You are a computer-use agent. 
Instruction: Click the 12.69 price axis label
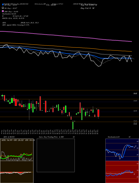point(135,101)
